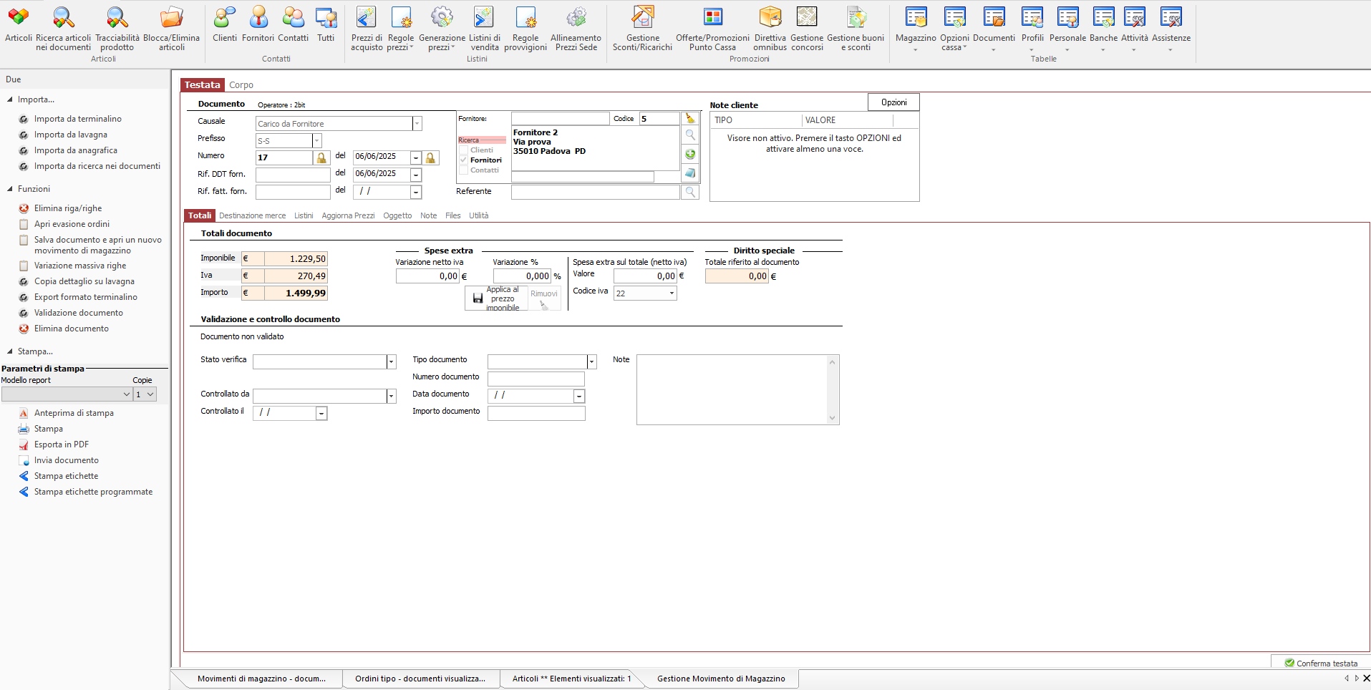Open the Tipo documento dropdown
Image resolution: width=1371 pixels, height=690 pixels.
(x=591, y=361)
